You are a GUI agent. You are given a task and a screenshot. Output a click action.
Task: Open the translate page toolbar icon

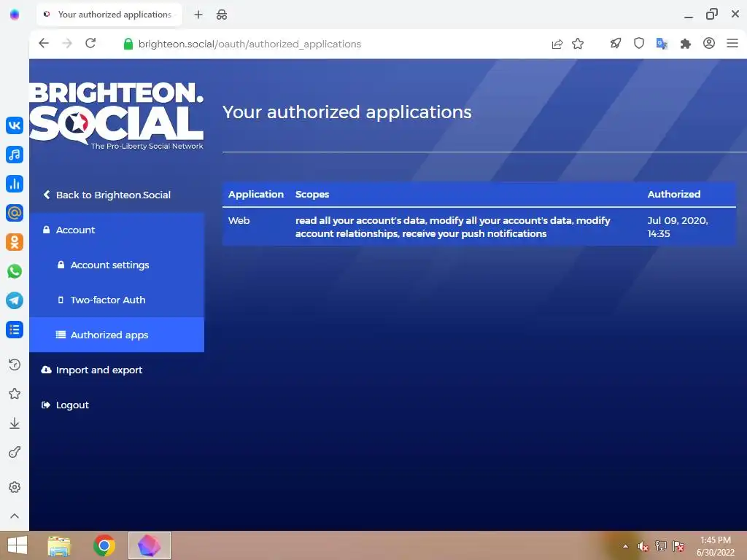tap(662, 44)
